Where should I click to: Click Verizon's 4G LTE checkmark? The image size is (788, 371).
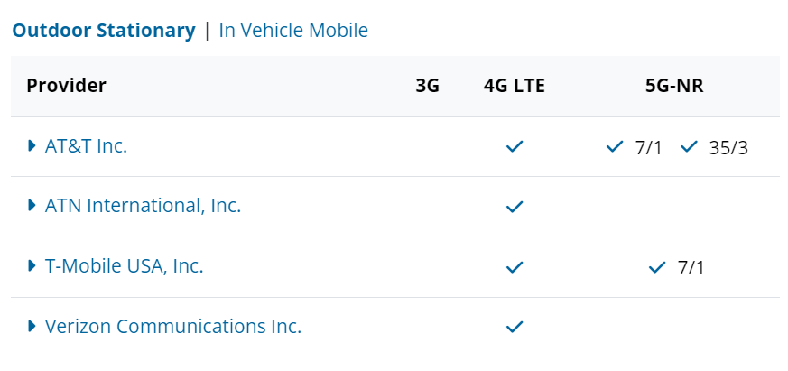(515, 328)
